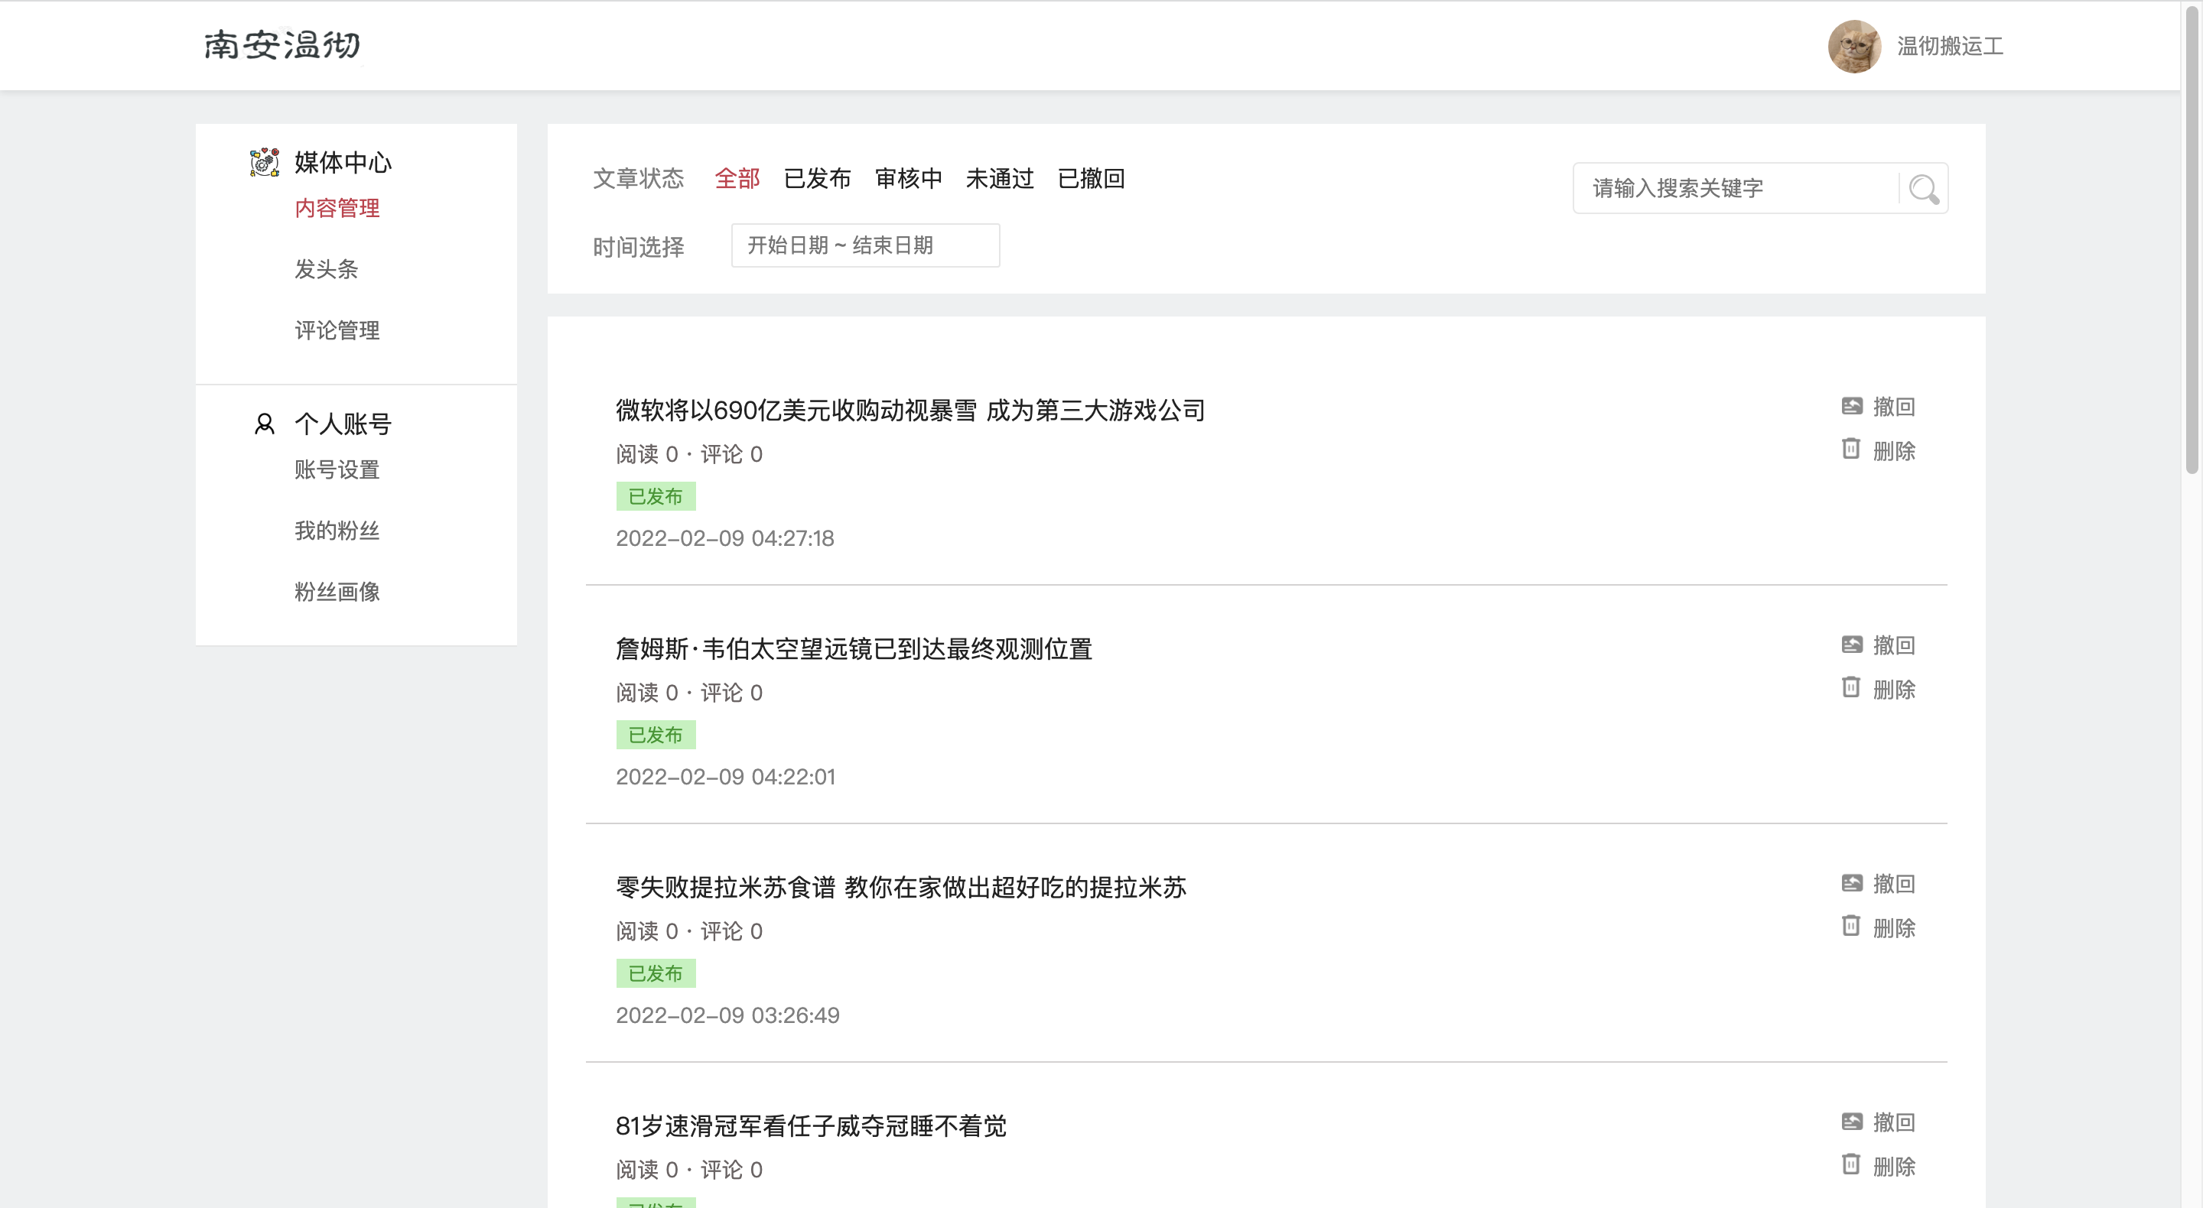Filter articles by 已发布 status
This screenshot has height=1208, width=2203.
(x=817, y=179)
